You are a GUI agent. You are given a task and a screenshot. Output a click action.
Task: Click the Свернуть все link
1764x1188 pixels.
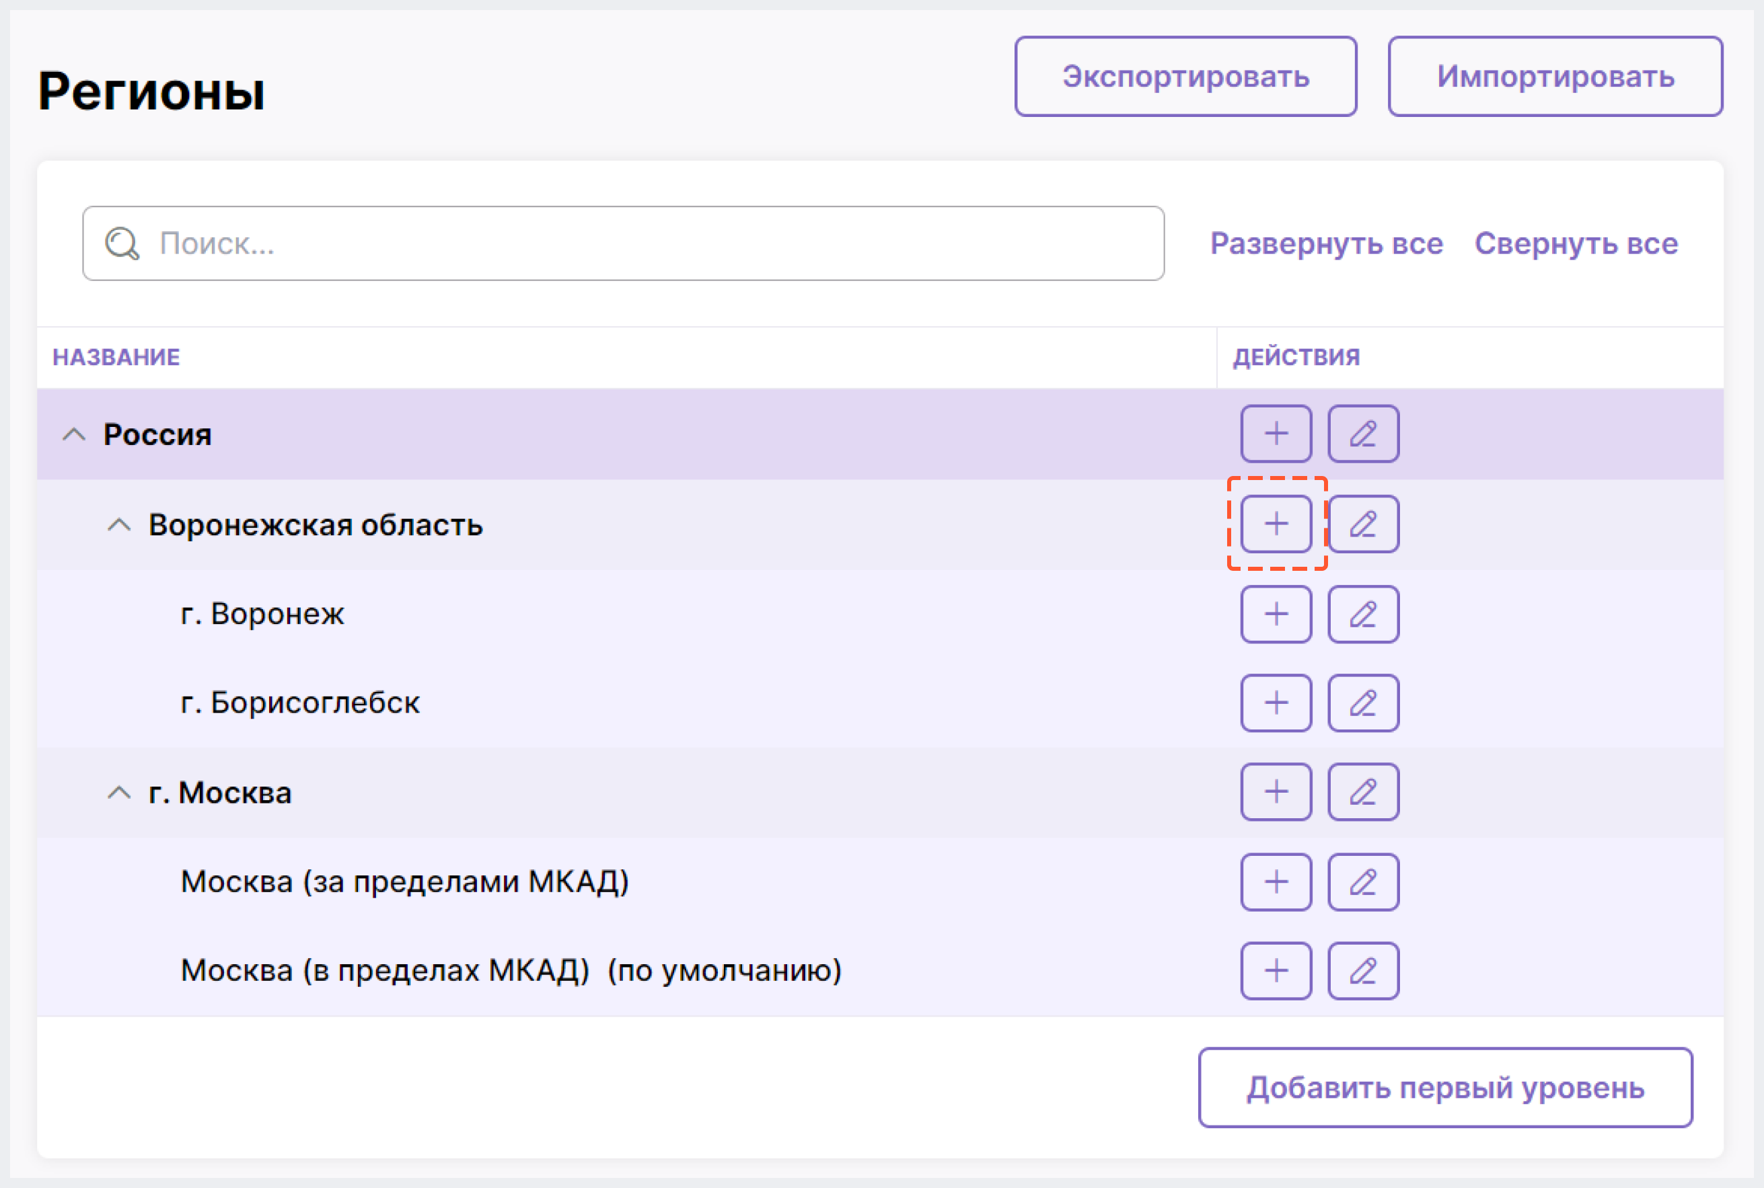[1576, 244]
